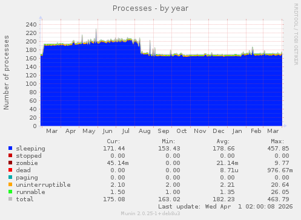Click the '240' y-axis tick label

point(31,25)
